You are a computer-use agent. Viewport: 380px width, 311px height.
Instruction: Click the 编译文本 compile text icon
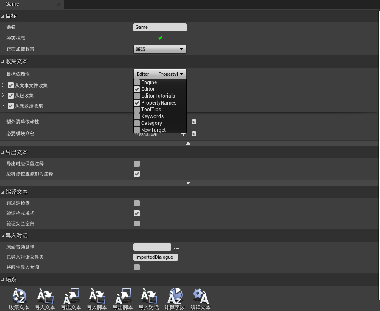click(x=201, y=297)
